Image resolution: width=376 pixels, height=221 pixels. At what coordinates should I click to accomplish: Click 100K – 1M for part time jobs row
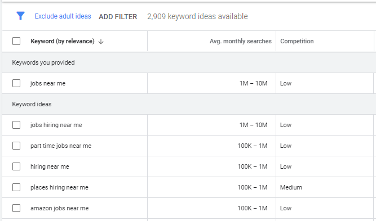[x=253, y=146]
